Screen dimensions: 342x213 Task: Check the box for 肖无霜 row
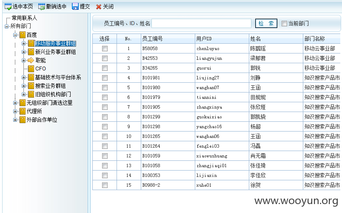tap(105, 156)
